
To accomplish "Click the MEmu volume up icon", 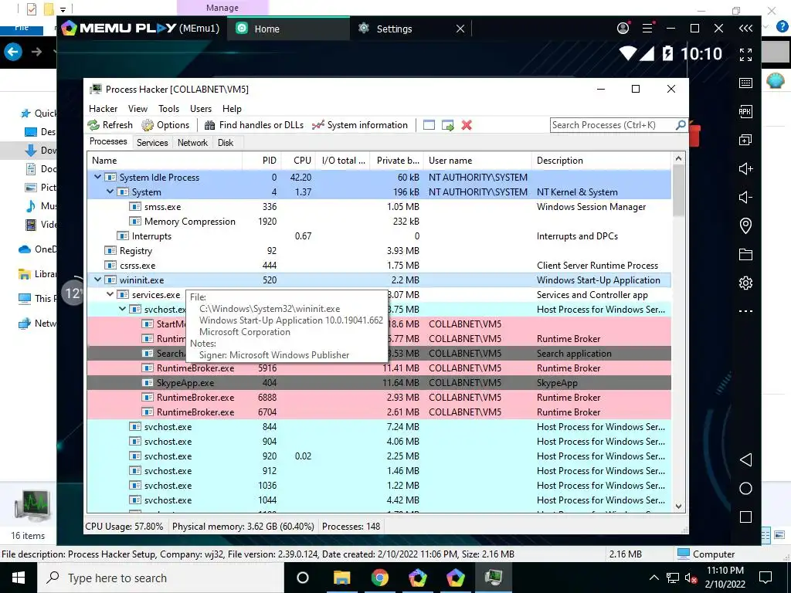I will (745, 168).
